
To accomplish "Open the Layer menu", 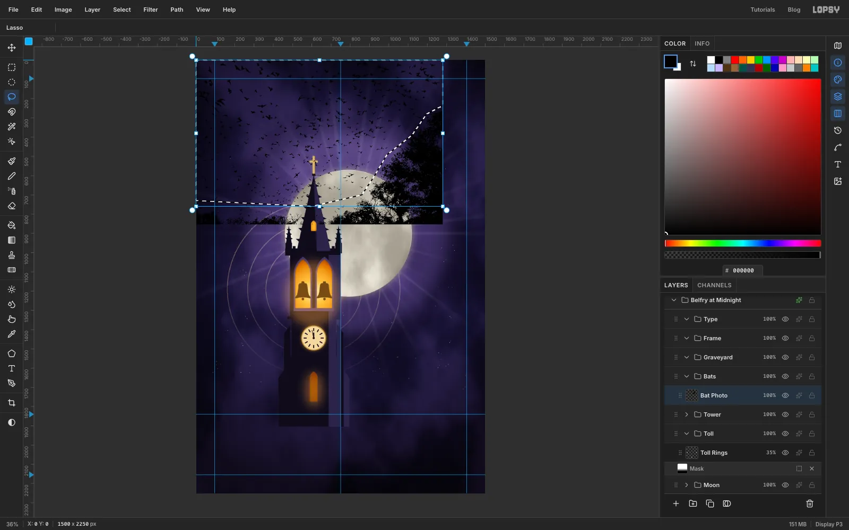I will tap(92, 10).
